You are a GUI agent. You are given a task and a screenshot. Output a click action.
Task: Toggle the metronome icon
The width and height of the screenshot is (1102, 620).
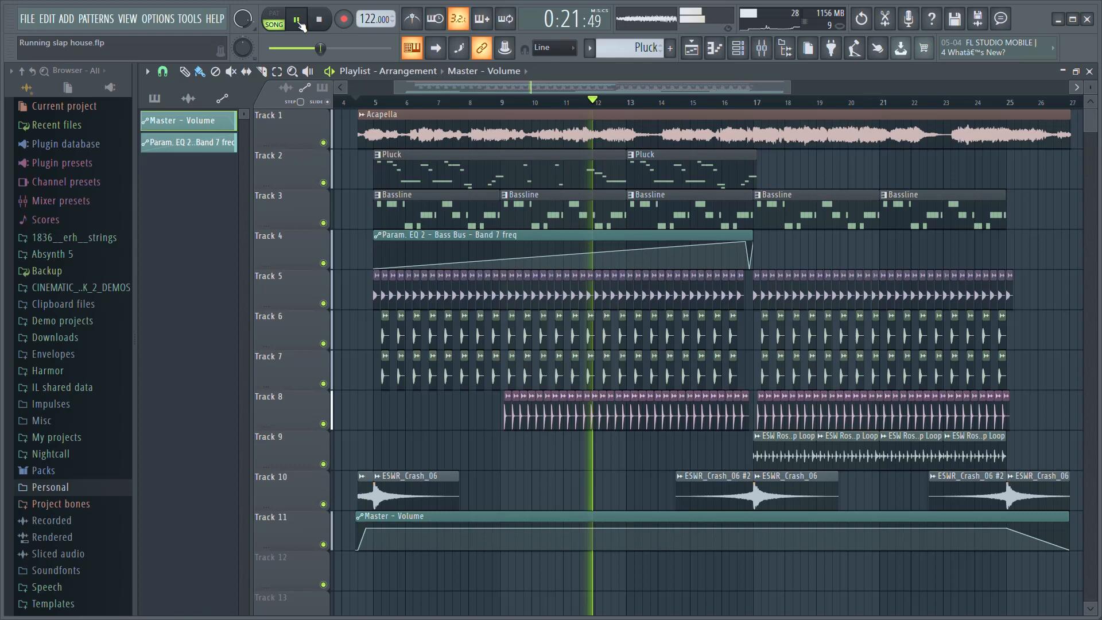[x=412, y=19]
